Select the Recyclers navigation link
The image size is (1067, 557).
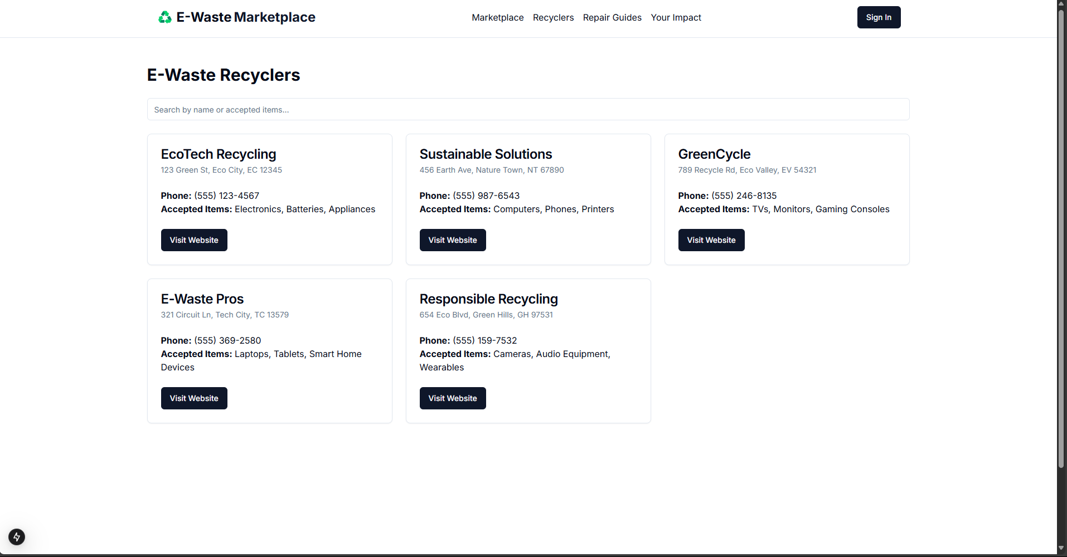(x=553, y=17)
